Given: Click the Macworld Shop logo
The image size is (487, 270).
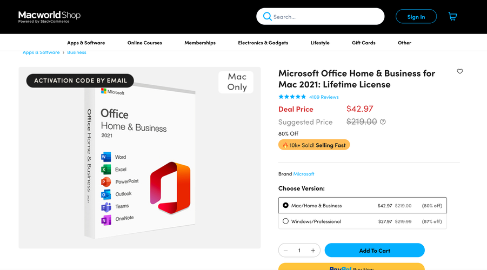Looking at the screenshot, I should [49, 17].
